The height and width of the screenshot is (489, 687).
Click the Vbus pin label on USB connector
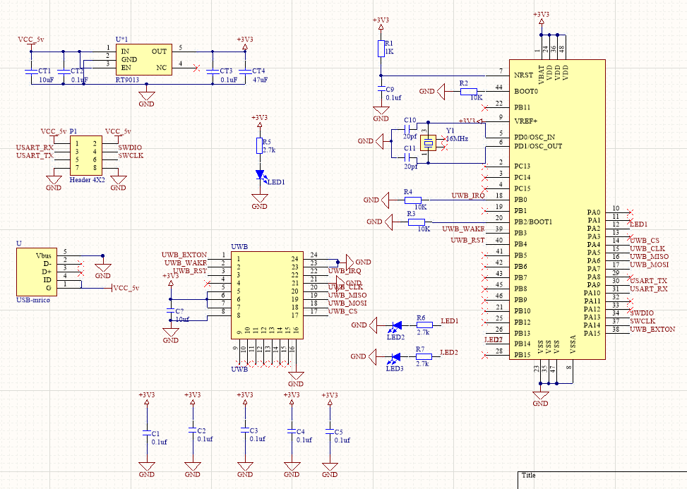tap(43, 255)
